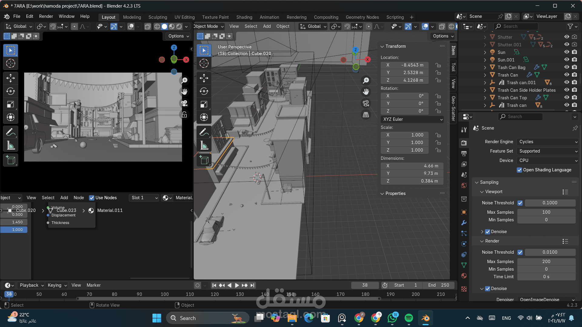The image size is (582, 327).
Task: Select the Rotate tool in right viewport
Action: click(204, 91)
